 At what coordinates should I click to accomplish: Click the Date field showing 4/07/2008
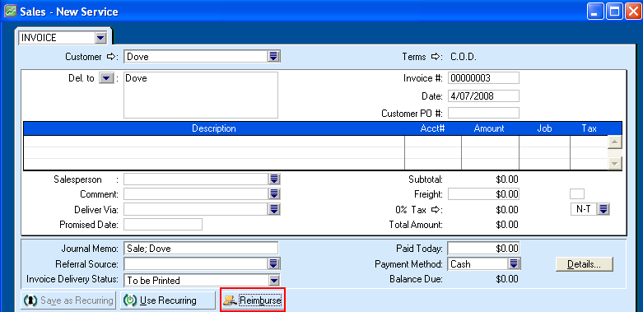[x=483, y=96]
